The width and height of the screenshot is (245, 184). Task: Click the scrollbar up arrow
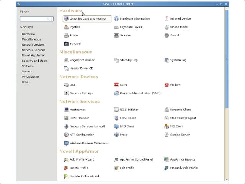(227, 8)
